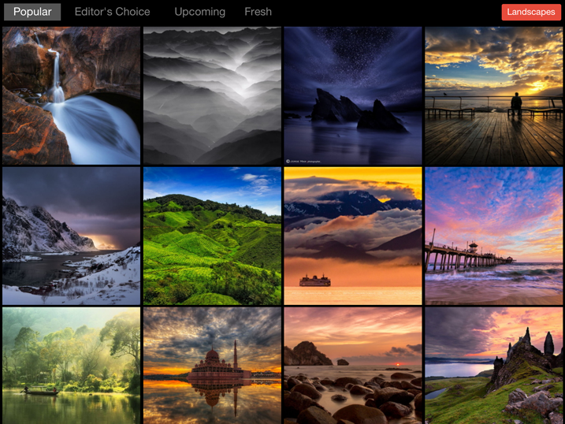565x424 pixels.
Task: Open the starry night sea rocks photo
Action: [353, 95]
